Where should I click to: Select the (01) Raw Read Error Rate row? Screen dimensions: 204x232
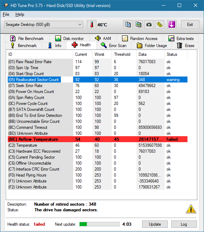tap(97, 62)
